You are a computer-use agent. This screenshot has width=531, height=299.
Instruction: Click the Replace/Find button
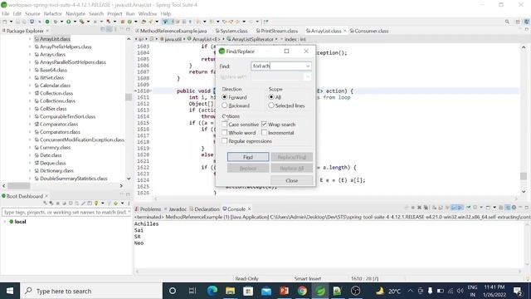pos(291,157)
